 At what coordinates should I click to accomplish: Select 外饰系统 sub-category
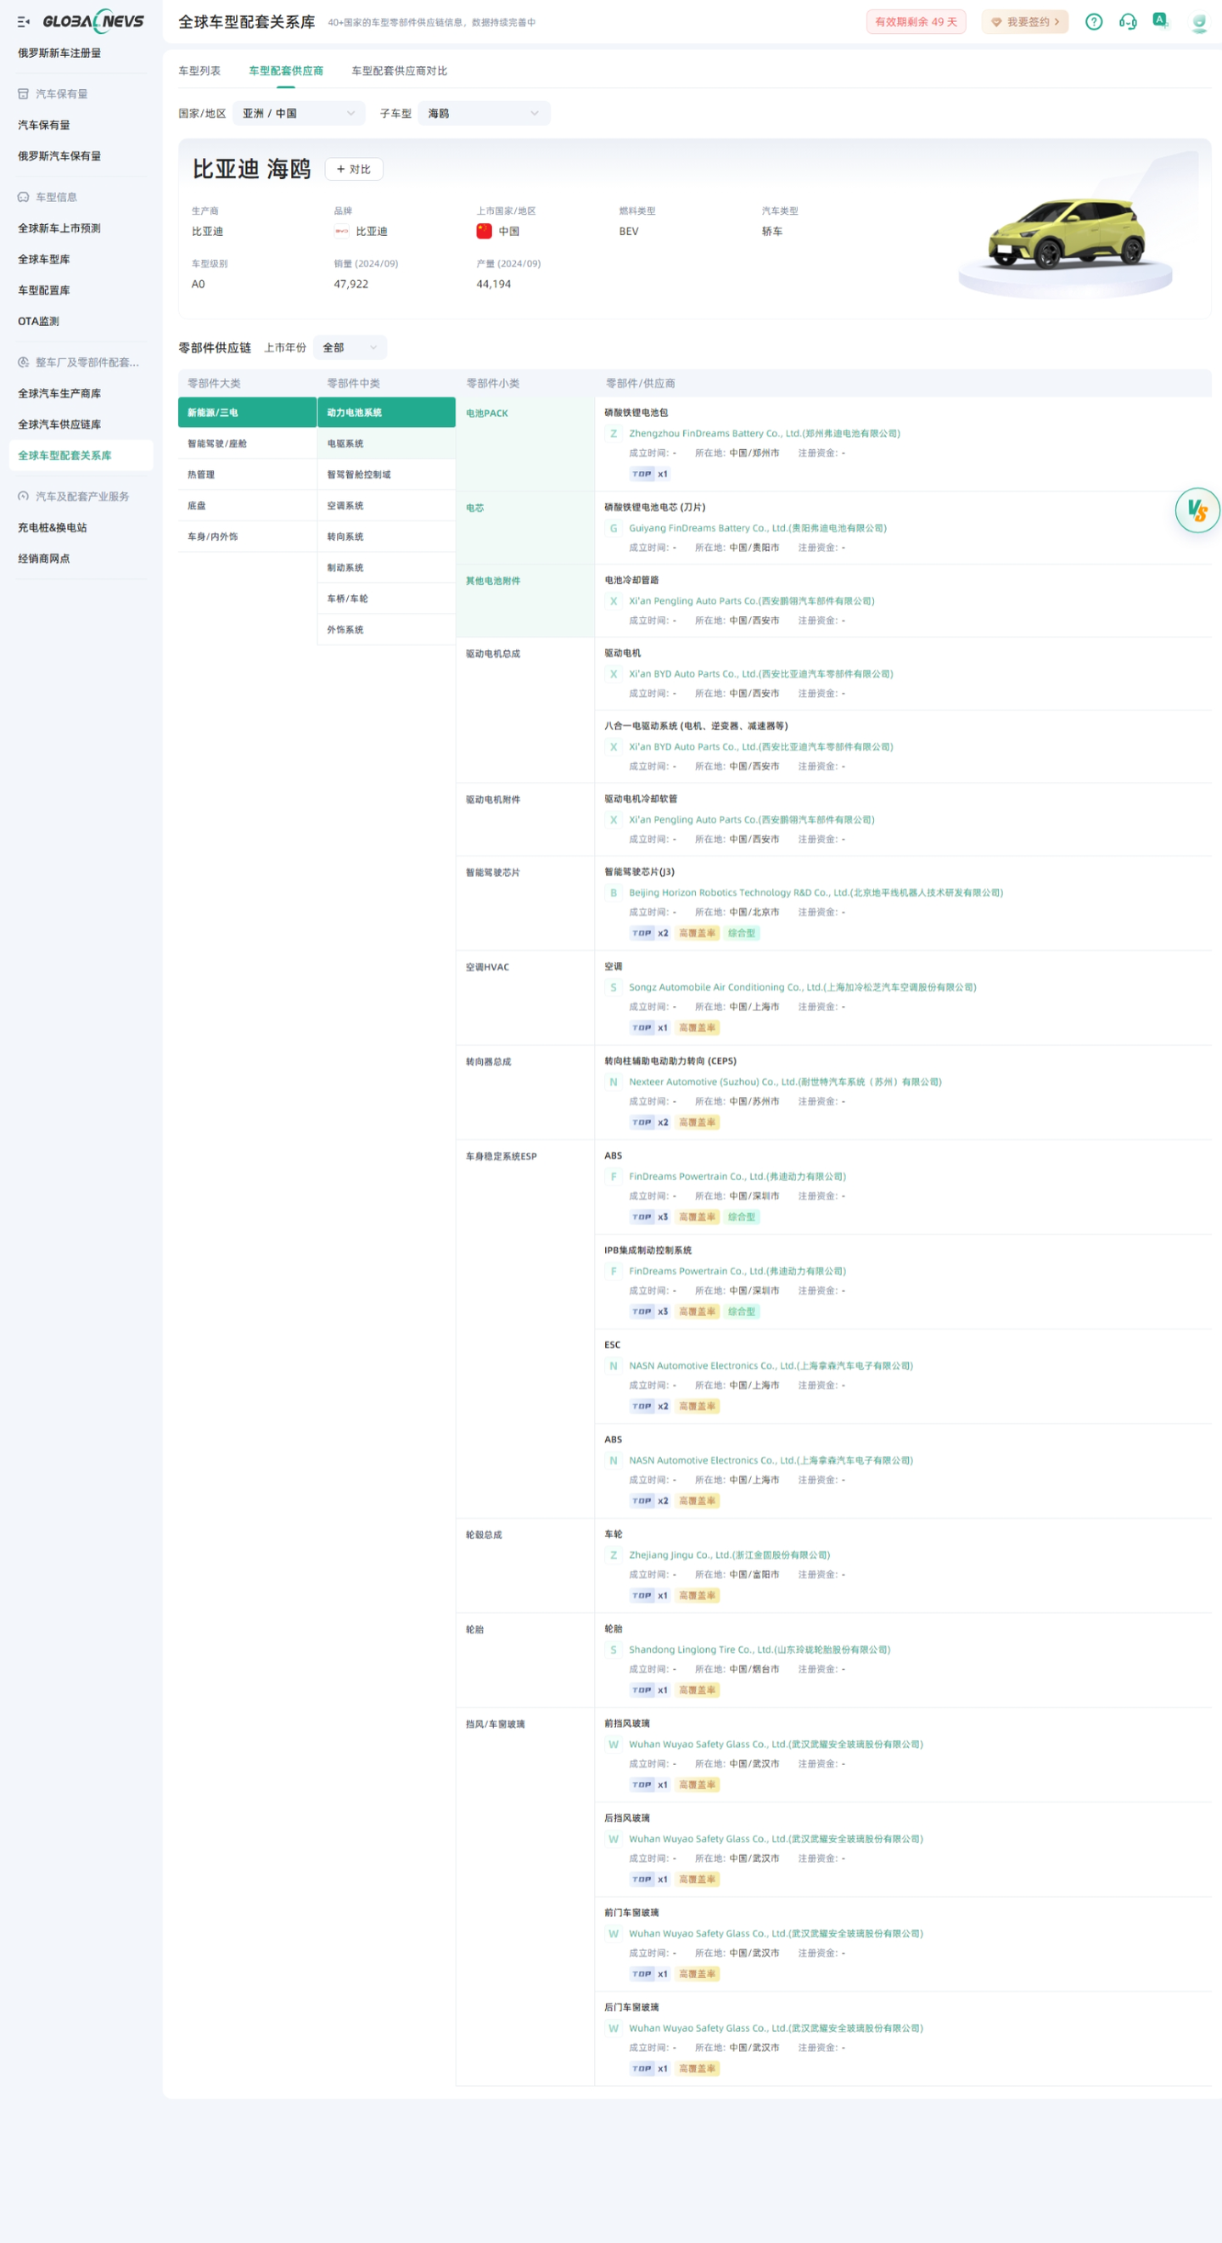pyautogui.click(x=386, y=631)
